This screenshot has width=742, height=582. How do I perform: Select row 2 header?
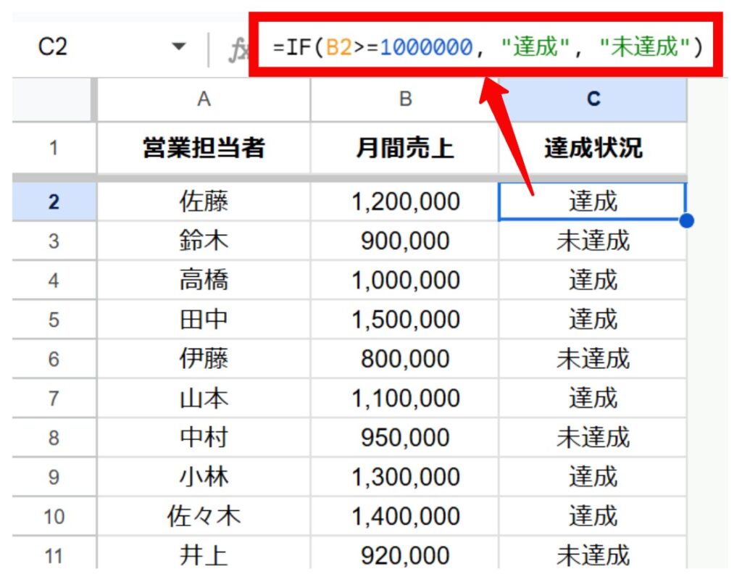(54, 201)
